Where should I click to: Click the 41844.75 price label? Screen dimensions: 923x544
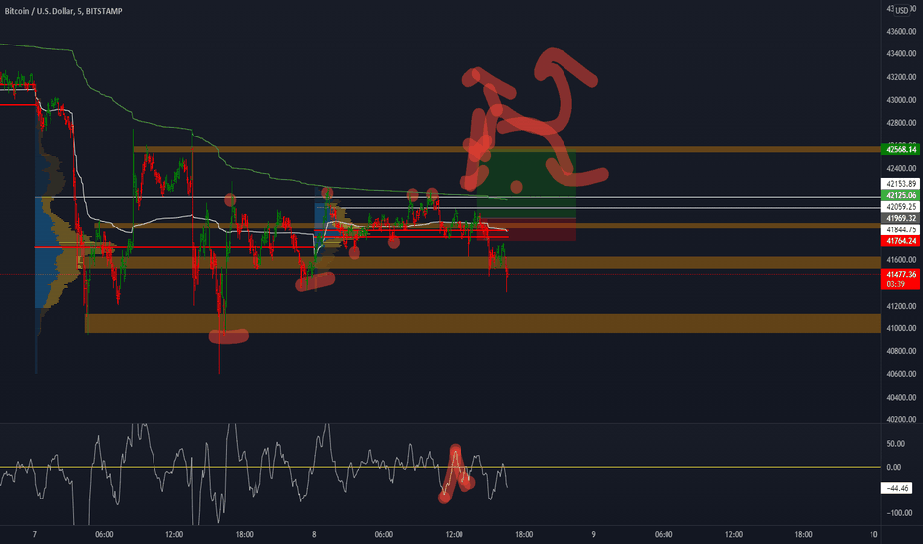(x=900, y=229)
